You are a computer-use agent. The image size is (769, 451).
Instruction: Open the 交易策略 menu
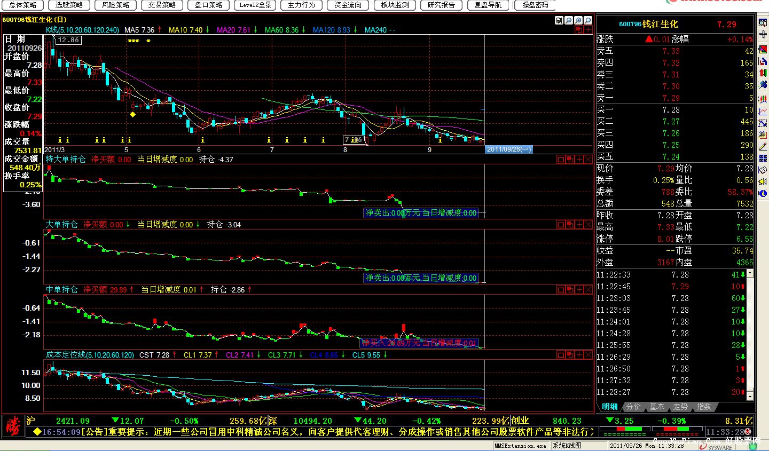click(162, 5)
